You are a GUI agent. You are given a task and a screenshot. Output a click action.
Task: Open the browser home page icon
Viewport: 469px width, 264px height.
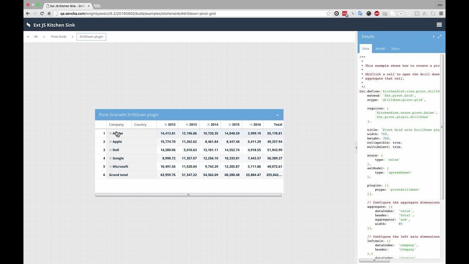click(x=49, y=14)
